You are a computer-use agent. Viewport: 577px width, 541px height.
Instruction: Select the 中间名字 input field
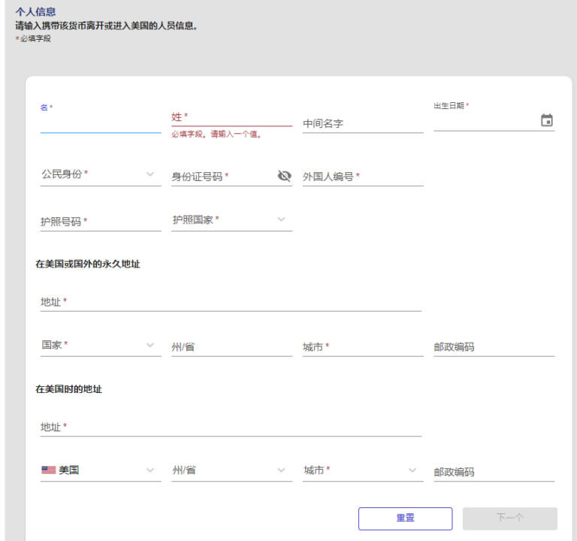[x=363, y=124]
